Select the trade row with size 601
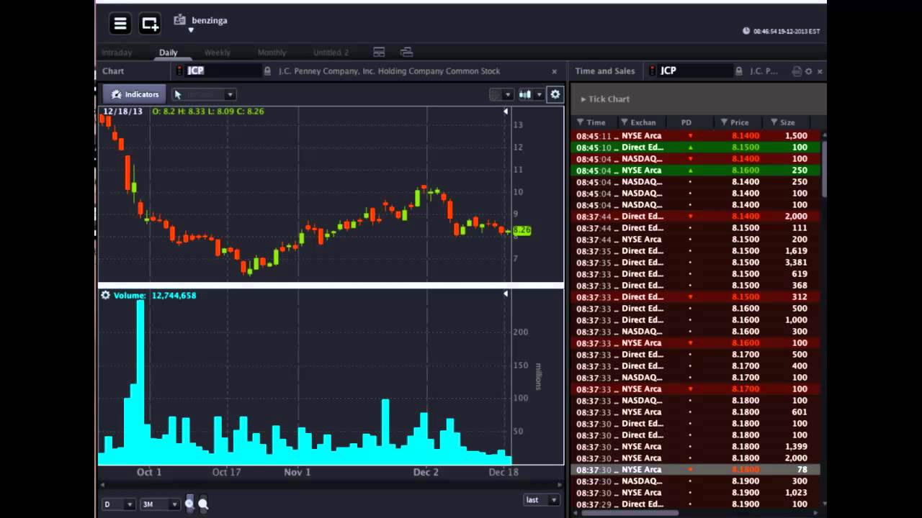 pyautogui.click(x=696, y=412)
